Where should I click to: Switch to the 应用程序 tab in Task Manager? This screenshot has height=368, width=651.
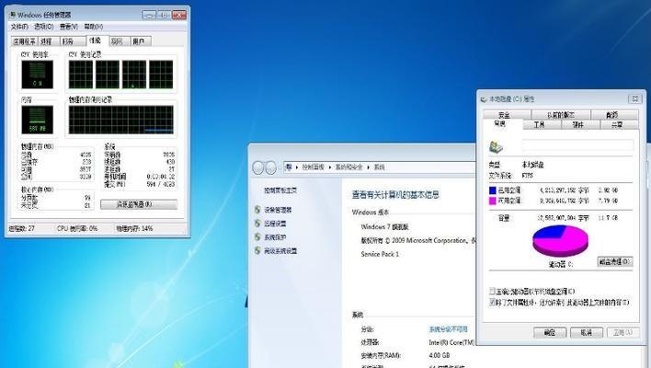[x=25, y=41]
